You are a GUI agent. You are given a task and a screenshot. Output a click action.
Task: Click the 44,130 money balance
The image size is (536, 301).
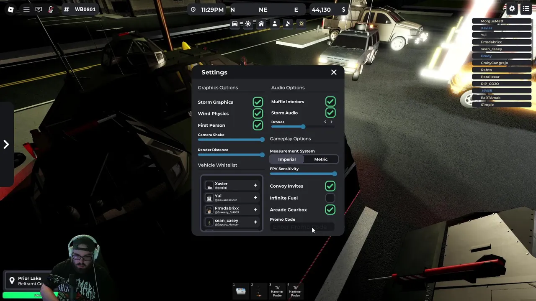pos(321,10)
